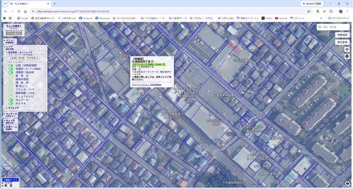The height and width of the screenshot is (189, 353).
Task: Expand the サブレイヤ section
Action: pyautogui.click(x=13, y=108)
